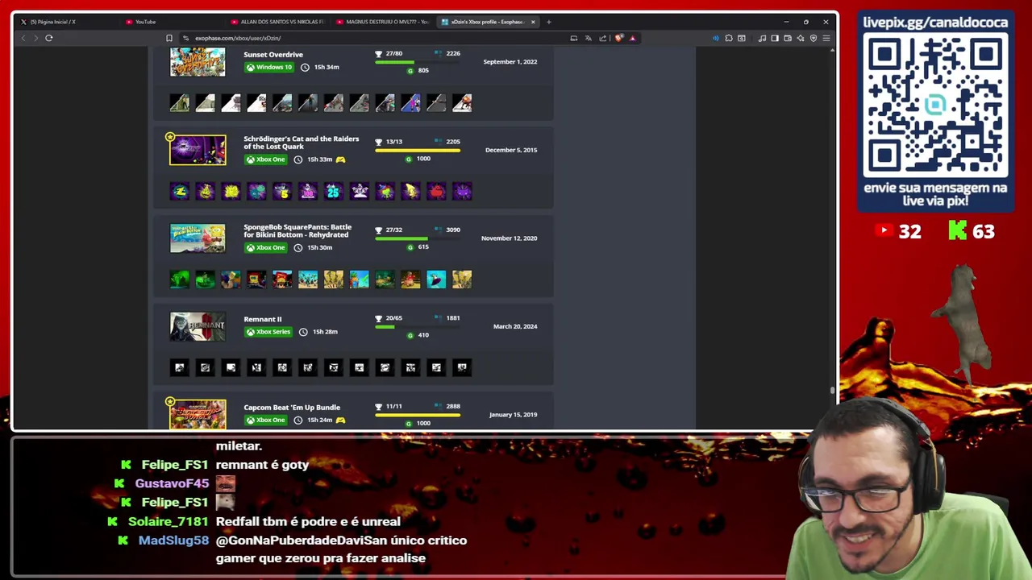This screenshot has height=580, width=1032.
Task: Open the extensions puzzle icon
Action: point(729,38)
